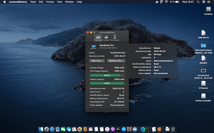Open App Store from the Dock

click(124, 129)
